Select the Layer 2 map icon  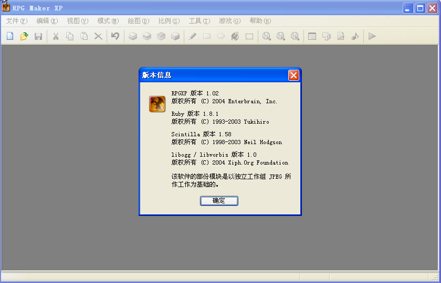pos(147,36)
